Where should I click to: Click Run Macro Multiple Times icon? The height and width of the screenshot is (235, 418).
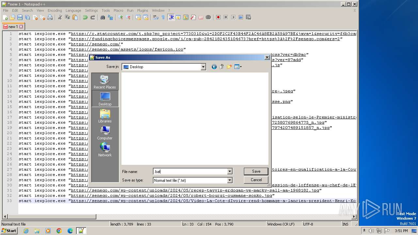point(241,17)
